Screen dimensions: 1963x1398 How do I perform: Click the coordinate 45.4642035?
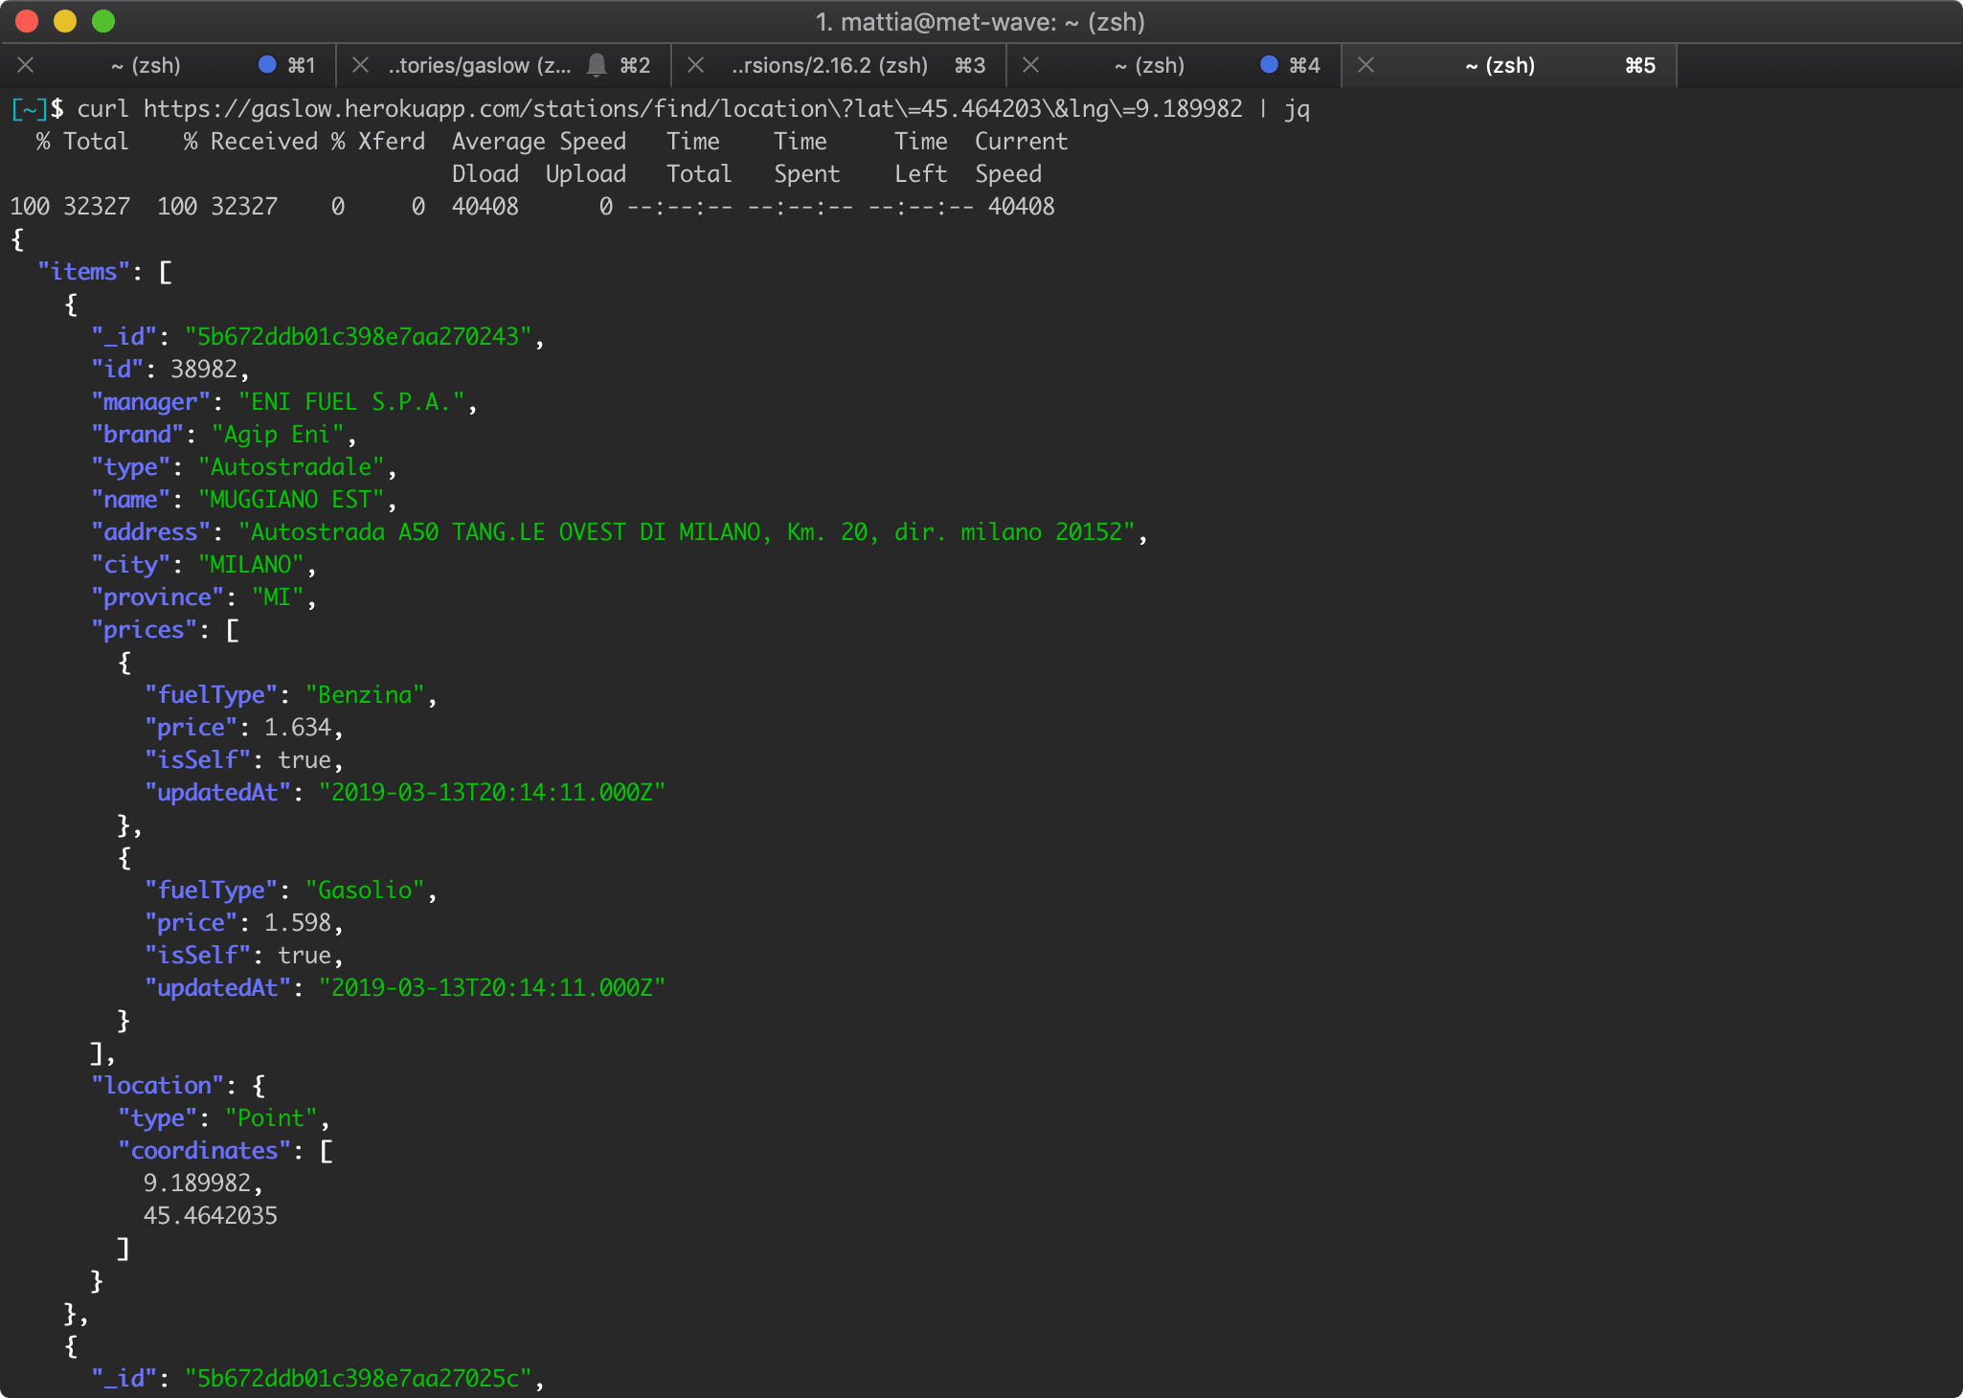[x=211, y=1216]
